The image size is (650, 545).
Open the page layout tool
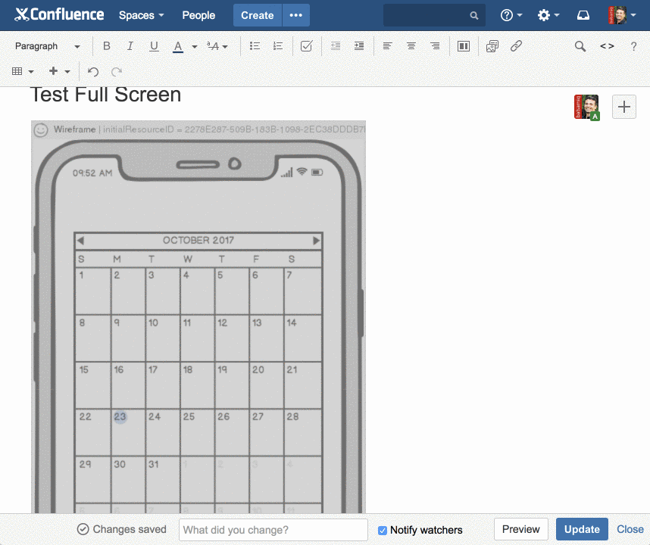[x=464, y=46]
